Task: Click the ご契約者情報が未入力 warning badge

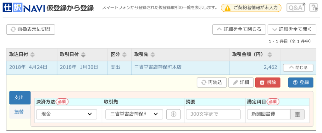Action: coord(251,8)
